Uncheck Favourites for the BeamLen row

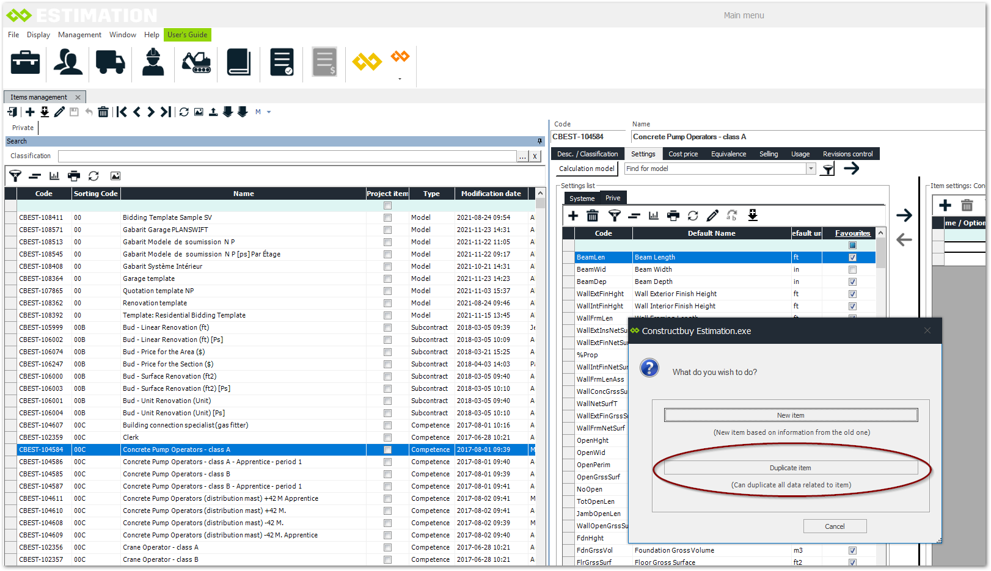(852, 257)
